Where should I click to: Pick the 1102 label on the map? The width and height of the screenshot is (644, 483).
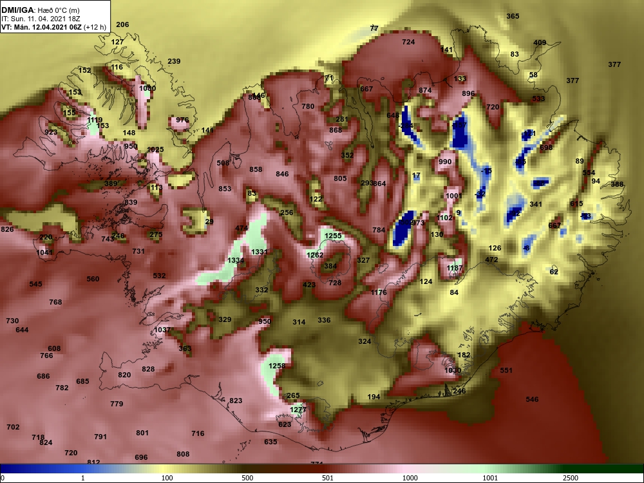(x=444, y=218)
